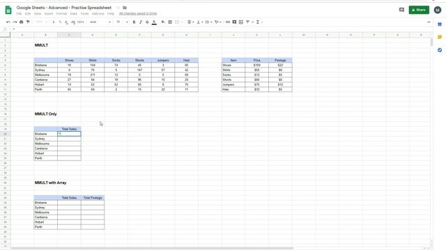Image resolution: width=446 pixels, height=250 pixels.
Task: Select the 'Total Postage' header cell
Action: click(x=93, y=197)
